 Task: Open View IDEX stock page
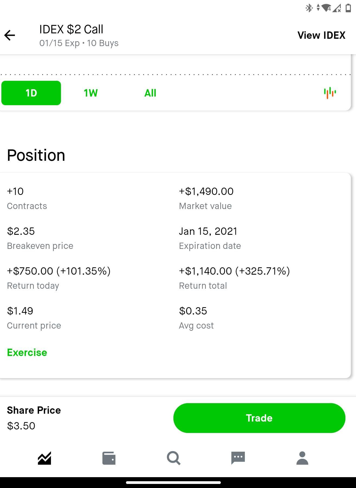pos(321,35)
